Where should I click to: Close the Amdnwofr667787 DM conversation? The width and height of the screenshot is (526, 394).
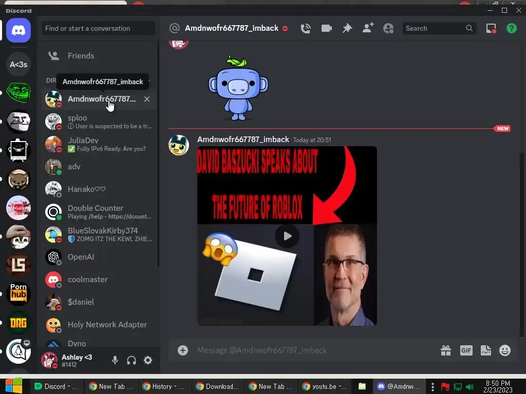(147, 99)
